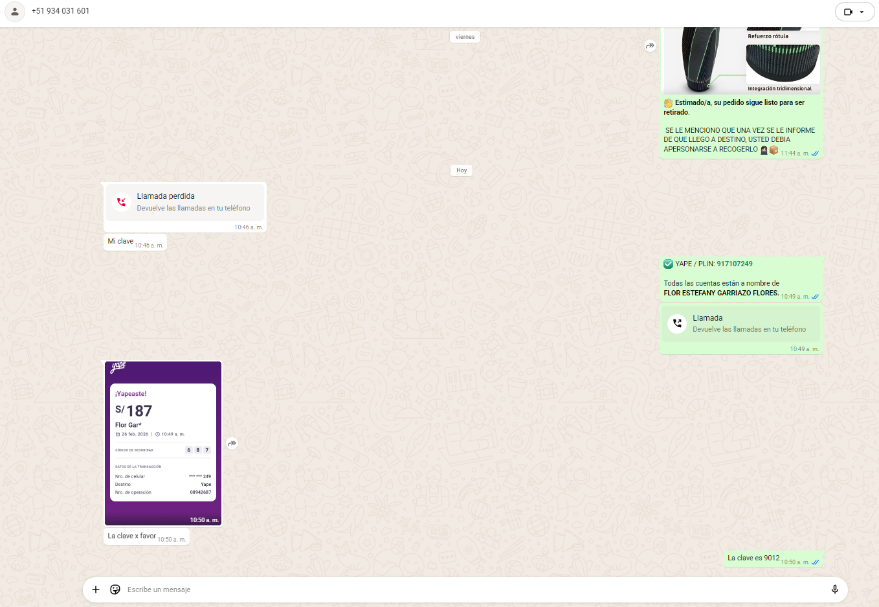The image size is (879, 607).
Task: Open the video call dropdown
Action: point(854,12)
